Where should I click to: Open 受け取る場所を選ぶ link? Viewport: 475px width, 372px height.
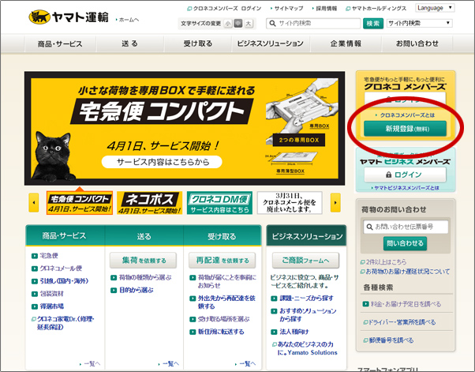coord(219,319)
